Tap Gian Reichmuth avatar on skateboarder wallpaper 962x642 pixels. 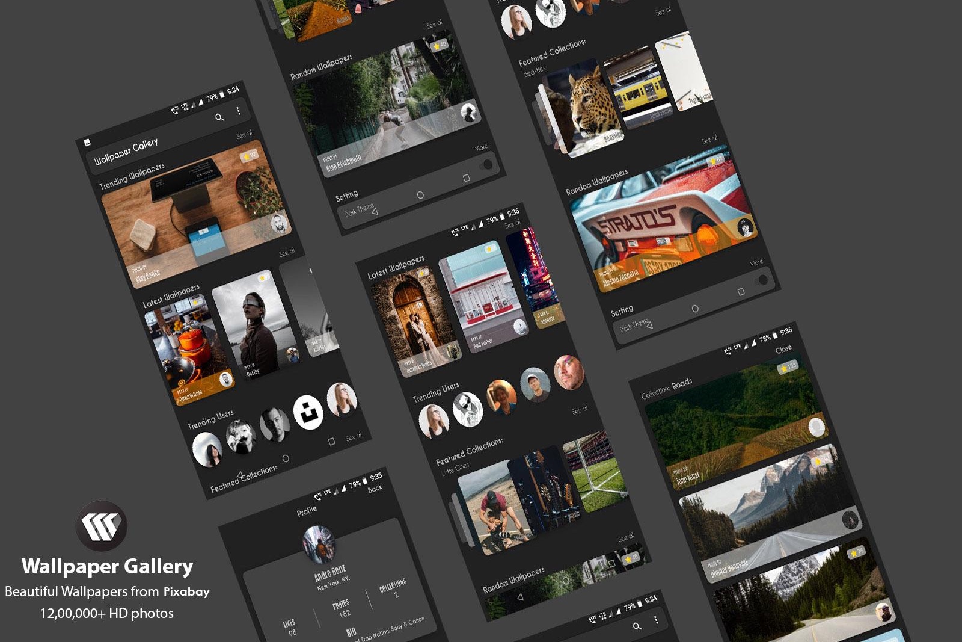point(468,112)
